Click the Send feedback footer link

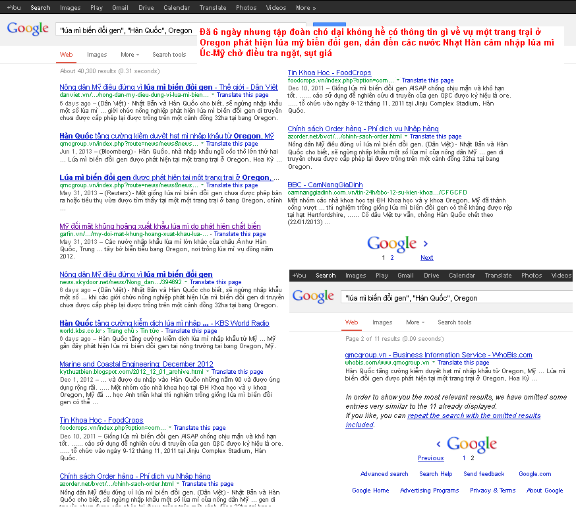tap(484, 474)
